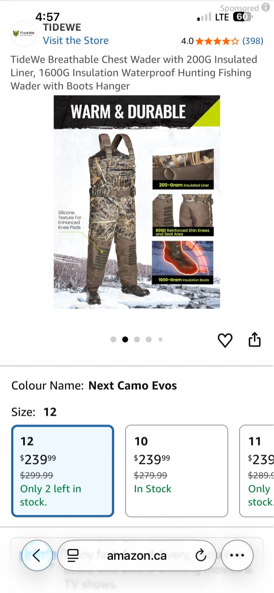Tap the amazon.ca address field
The width and height of the screenshot is (274, 593).
coord(137,556)
